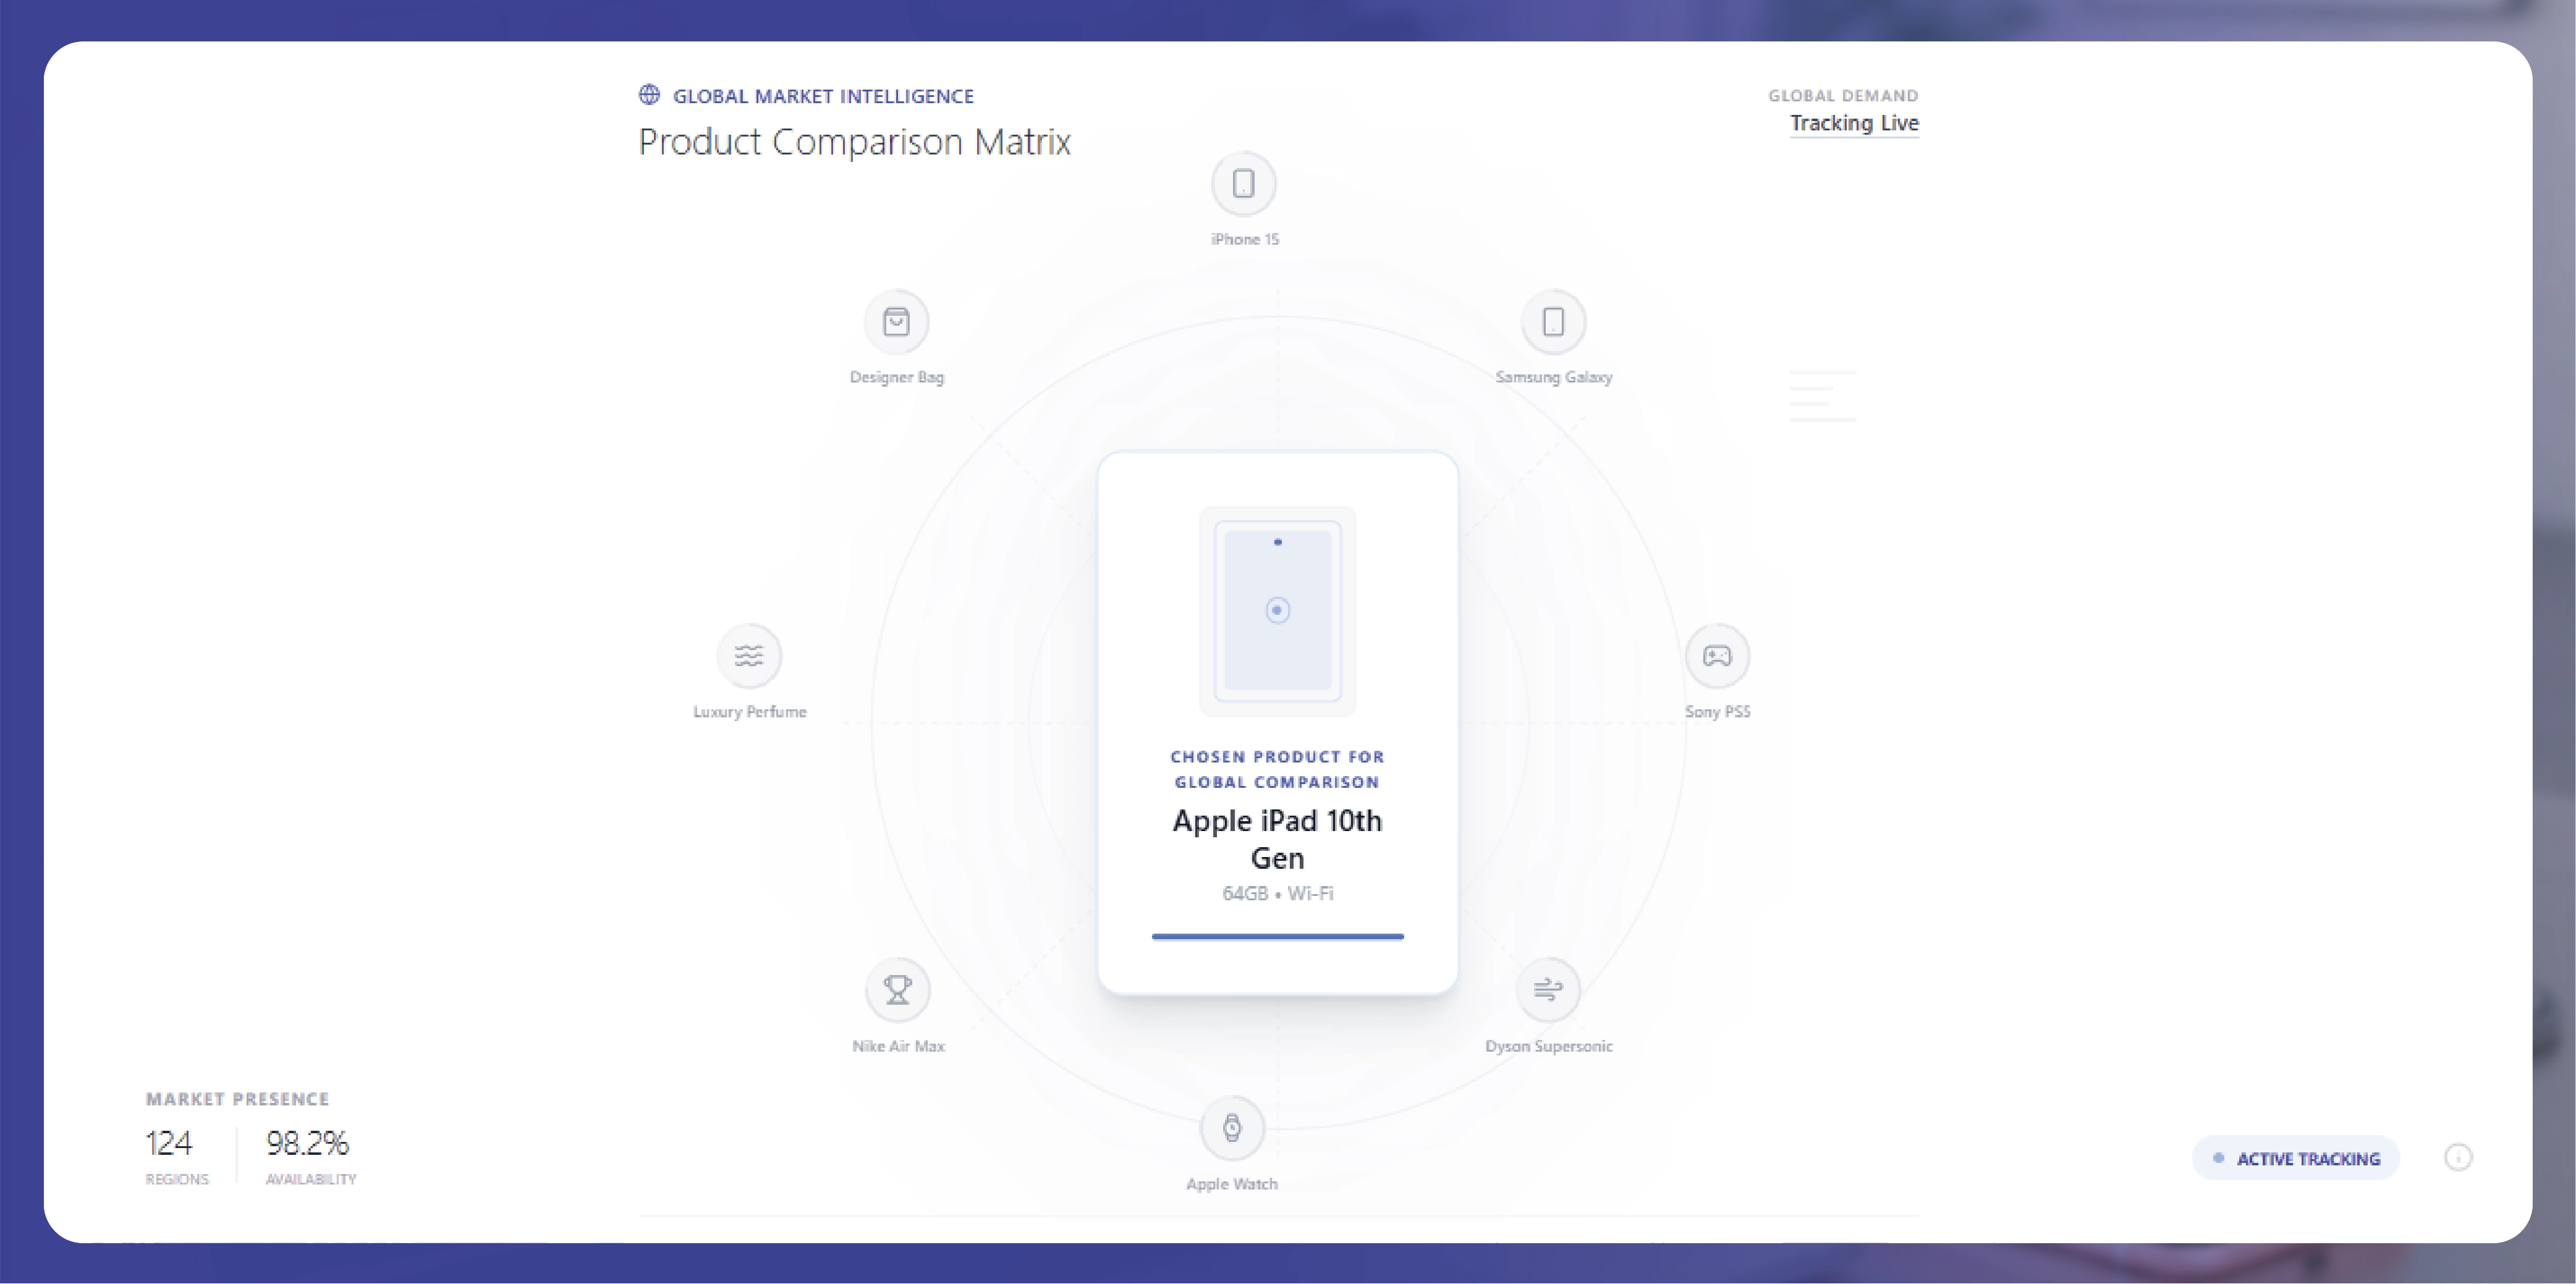Select the Luxury Perfume icon
Viewport: 2576px width, 1284px height.
coord(749,656)
